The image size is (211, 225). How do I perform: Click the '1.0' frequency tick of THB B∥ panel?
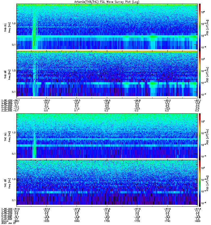coord(14,71)
